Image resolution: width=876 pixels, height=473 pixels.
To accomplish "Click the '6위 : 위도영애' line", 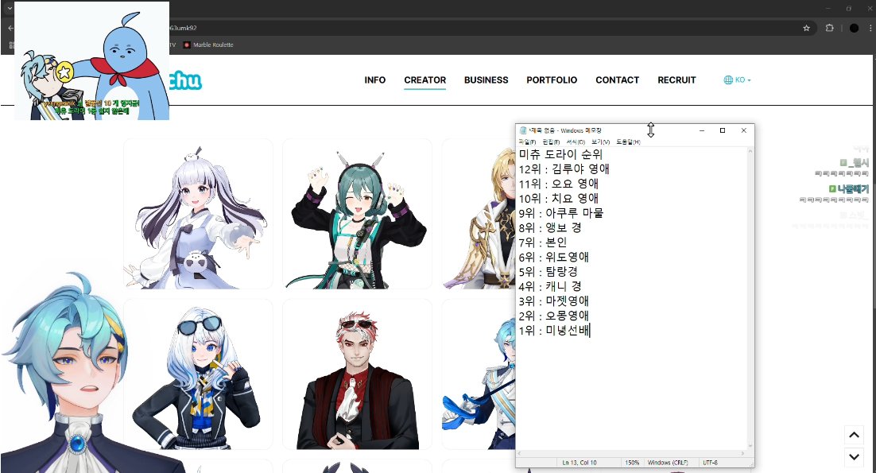I will 553,257.
